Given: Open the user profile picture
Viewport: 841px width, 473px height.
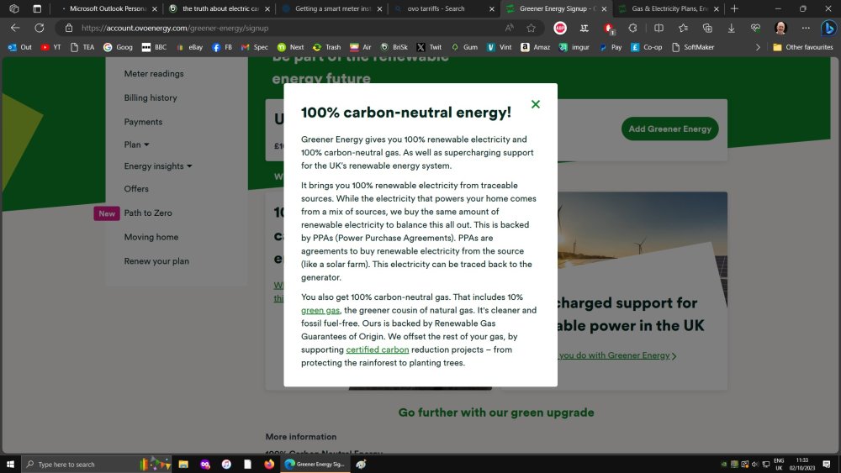Looking at the screenshot, I should click(x=781, y=28).
